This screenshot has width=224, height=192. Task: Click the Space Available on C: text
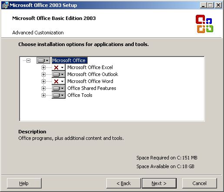[165, 166]
